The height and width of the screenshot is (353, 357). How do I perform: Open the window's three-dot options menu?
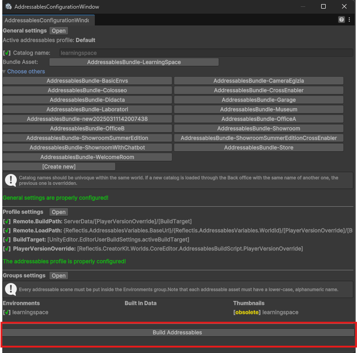coord(349,20)
